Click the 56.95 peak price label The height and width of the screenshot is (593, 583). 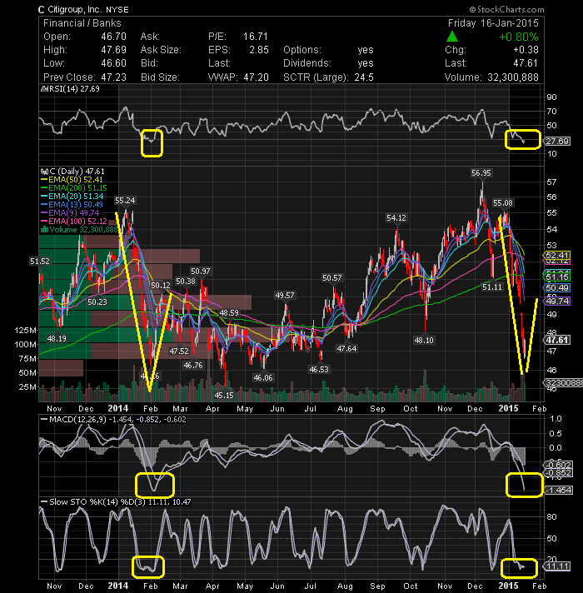tap(481, 173)
